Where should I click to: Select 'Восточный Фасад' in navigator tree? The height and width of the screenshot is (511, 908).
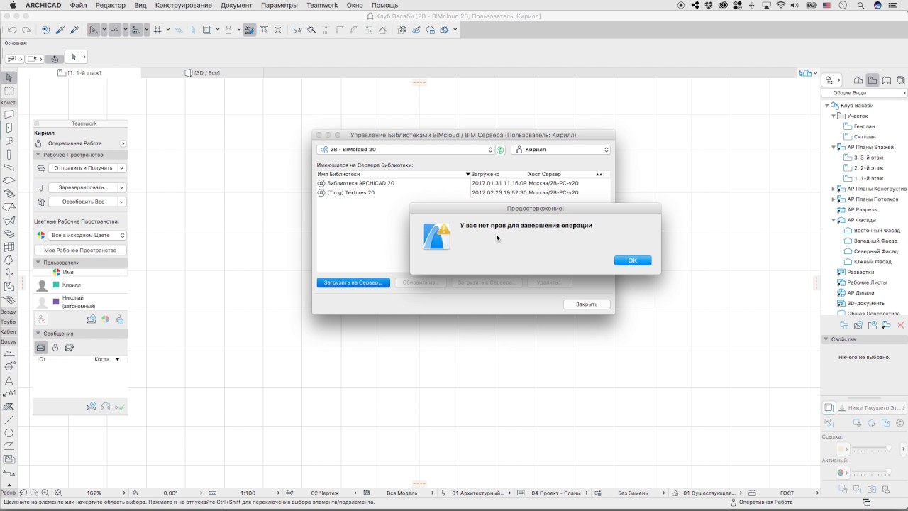[877, 231]
